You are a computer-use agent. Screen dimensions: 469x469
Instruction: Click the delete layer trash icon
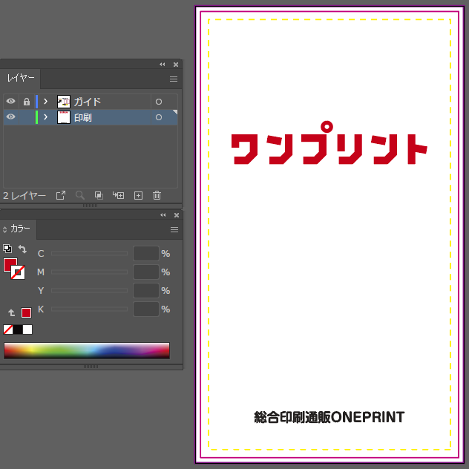click(x=157, y=195)
